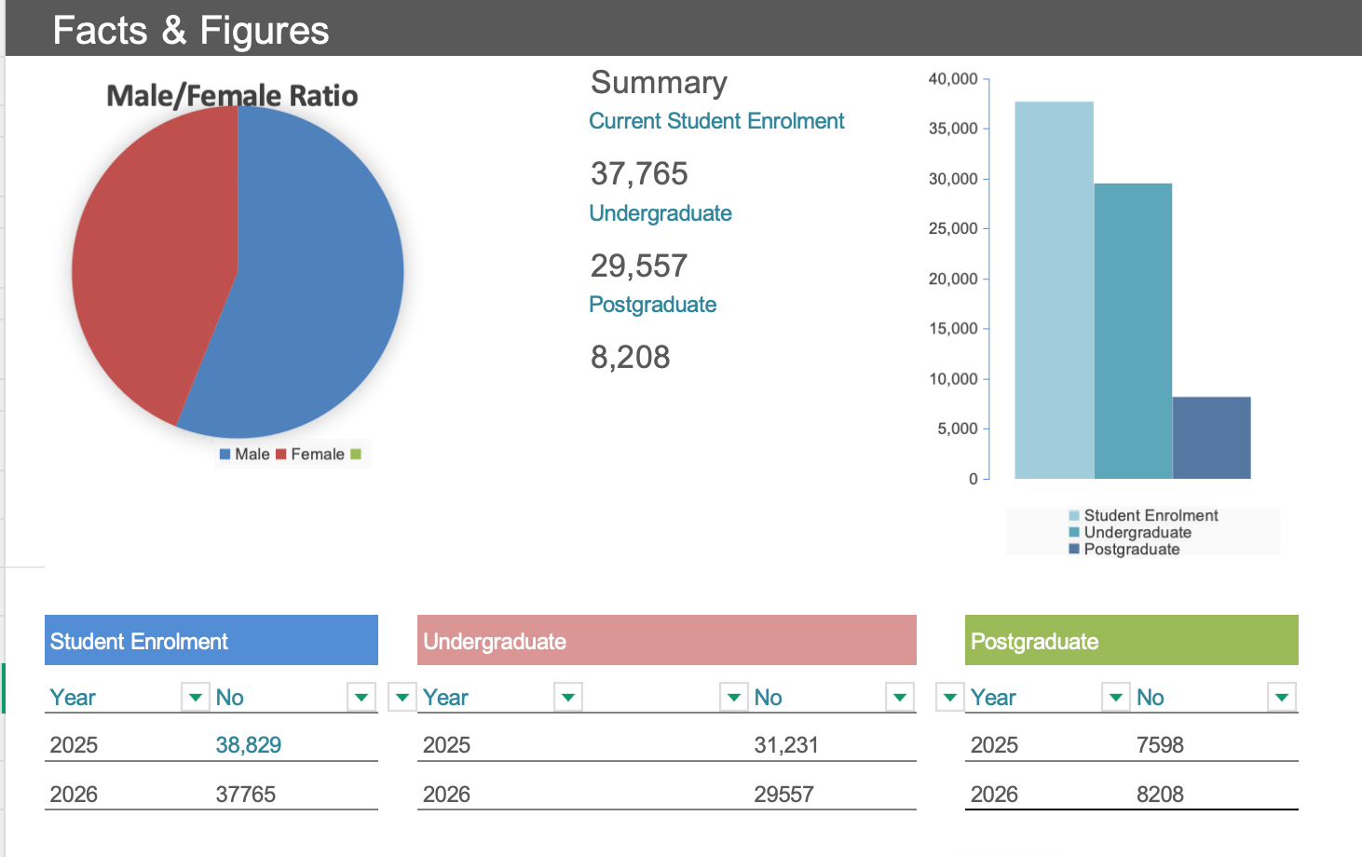Screen dimensions: 1362x857
Task: Expand Year filter arrow in Undergraduate table
Action: 567,697
